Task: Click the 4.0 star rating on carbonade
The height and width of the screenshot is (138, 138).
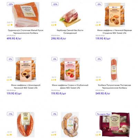Action: (x=54, y=25)
